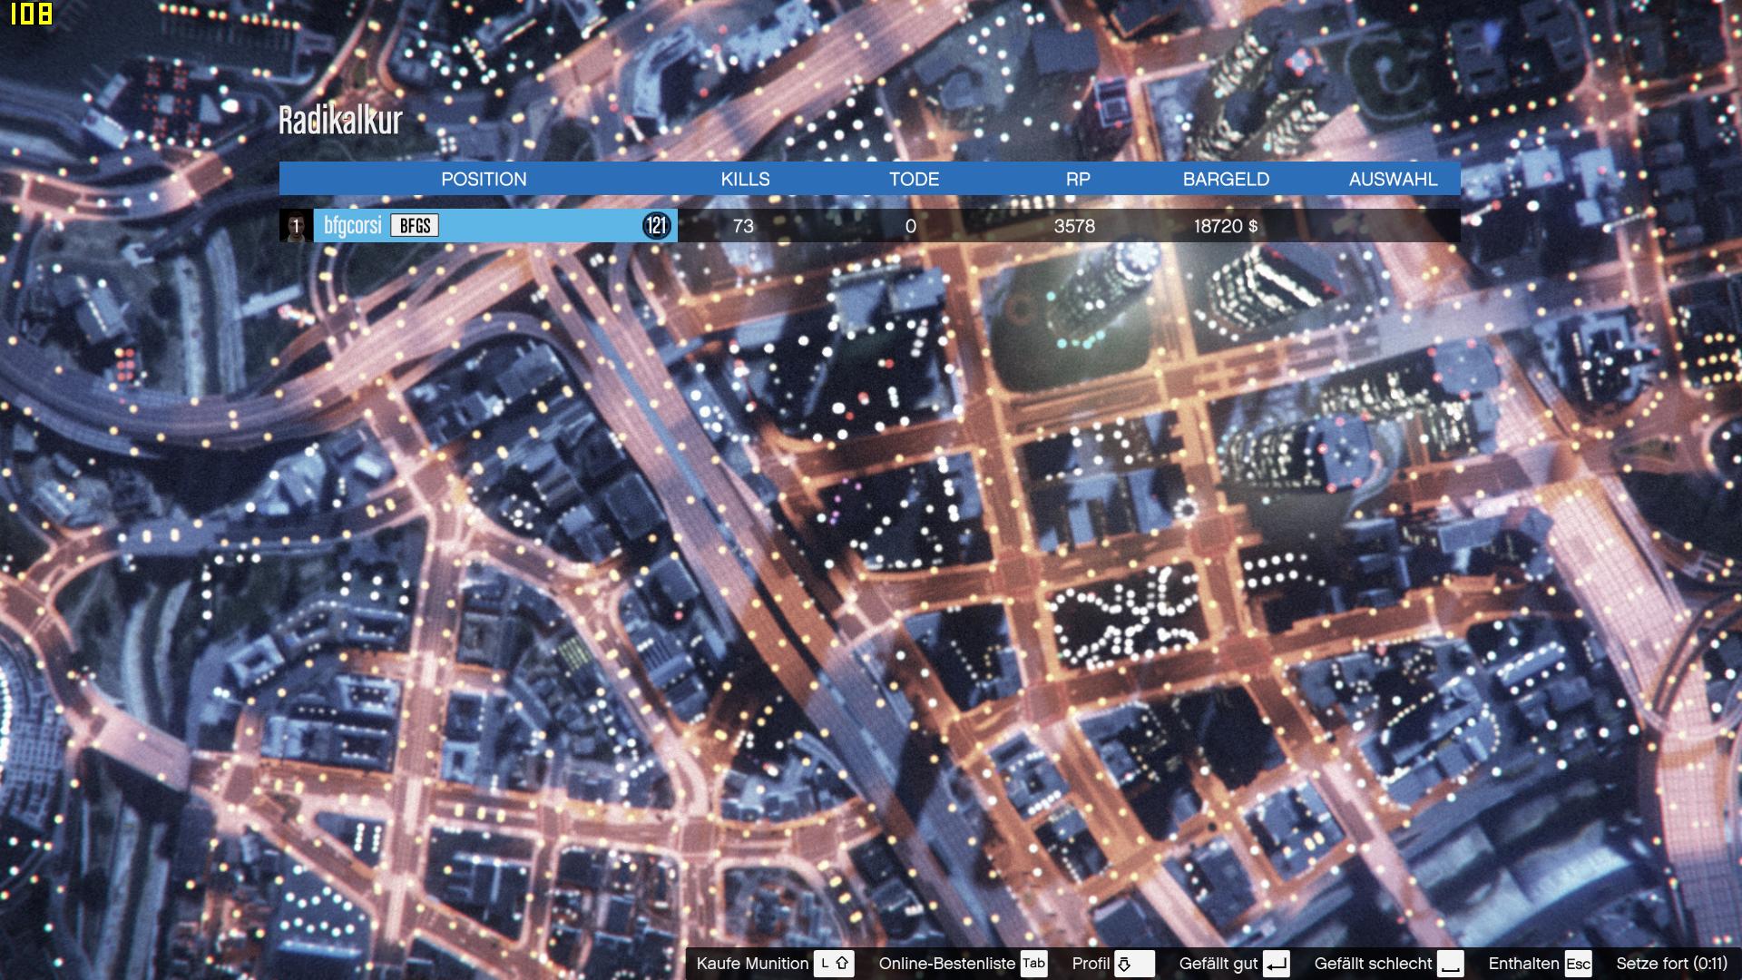Click the Esc key icon
This screenshot has height=980, width=1742.
1578,964
